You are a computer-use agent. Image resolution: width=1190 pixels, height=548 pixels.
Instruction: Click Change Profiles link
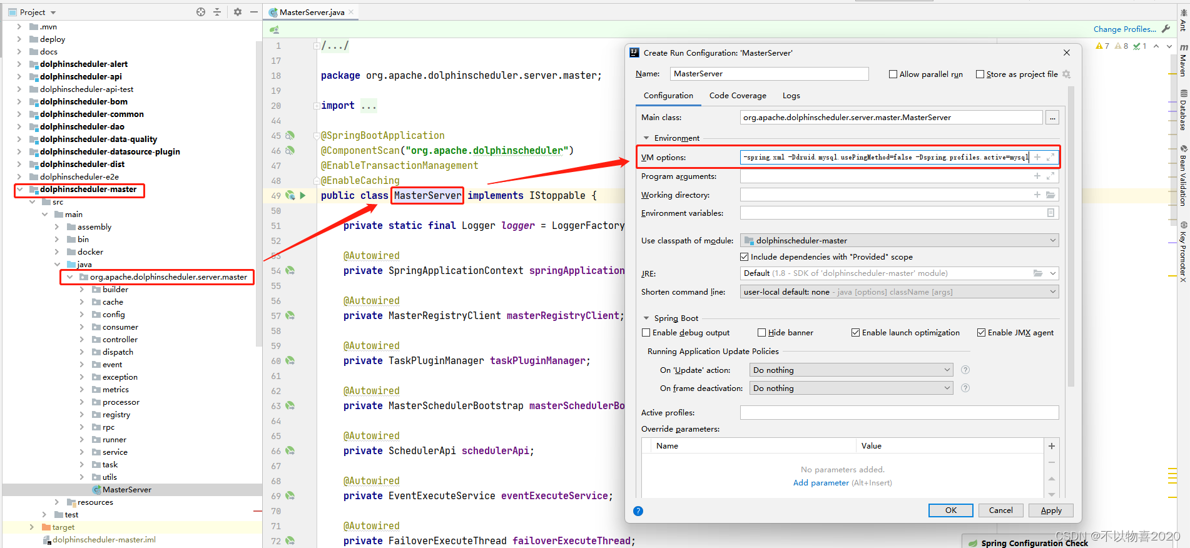click(1124, 29)
